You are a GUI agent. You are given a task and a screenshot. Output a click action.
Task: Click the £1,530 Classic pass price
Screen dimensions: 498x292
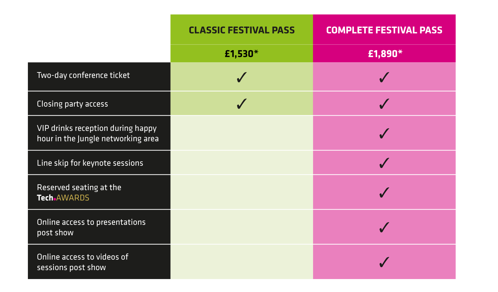tap(241, 54)
